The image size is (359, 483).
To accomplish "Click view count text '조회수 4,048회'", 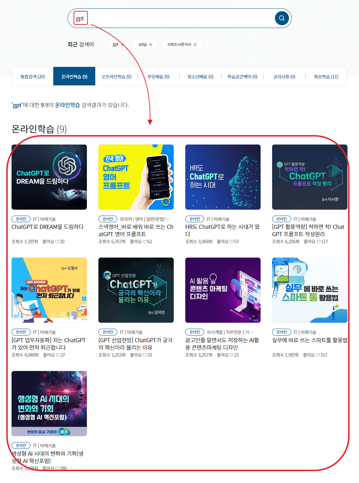I will pyautogui.click(x=25, y=355).
